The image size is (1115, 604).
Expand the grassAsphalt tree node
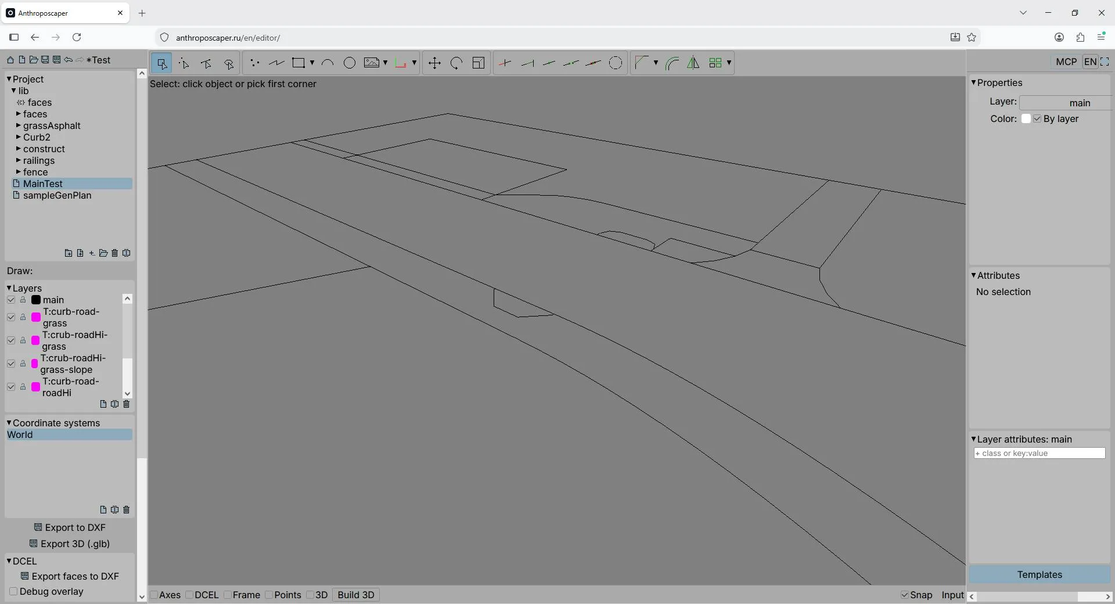click(x=19, y=125)
